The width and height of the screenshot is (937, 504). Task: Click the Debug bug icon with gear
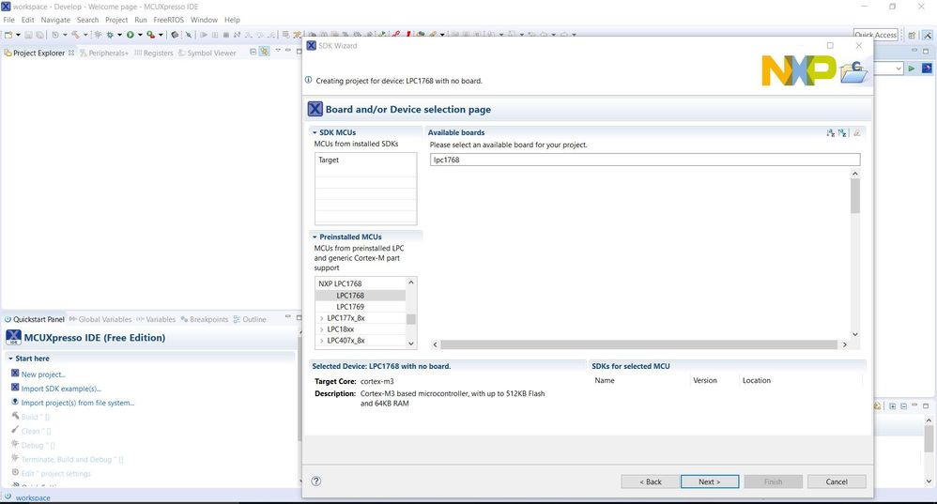coord(110,35)
